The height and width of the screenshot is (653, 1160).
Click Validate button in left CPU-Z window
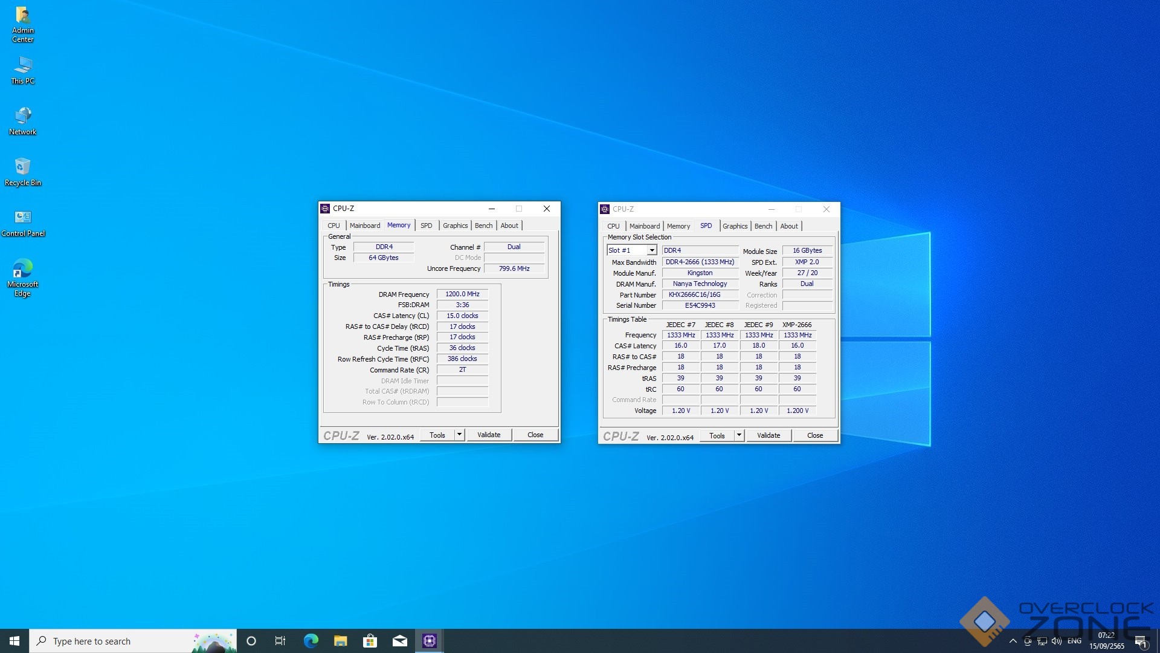click(x=489, y=435)
